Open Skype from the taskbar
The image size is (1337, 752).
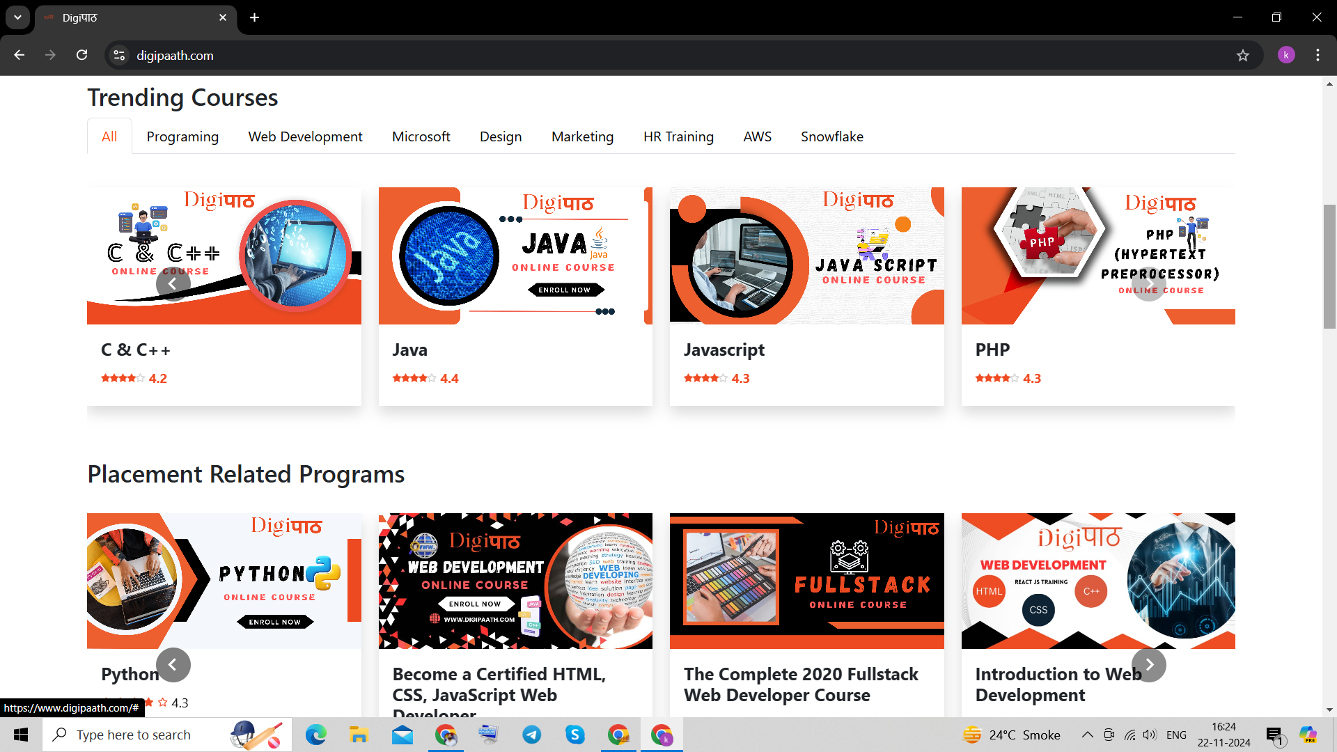[x=575, y=735]
